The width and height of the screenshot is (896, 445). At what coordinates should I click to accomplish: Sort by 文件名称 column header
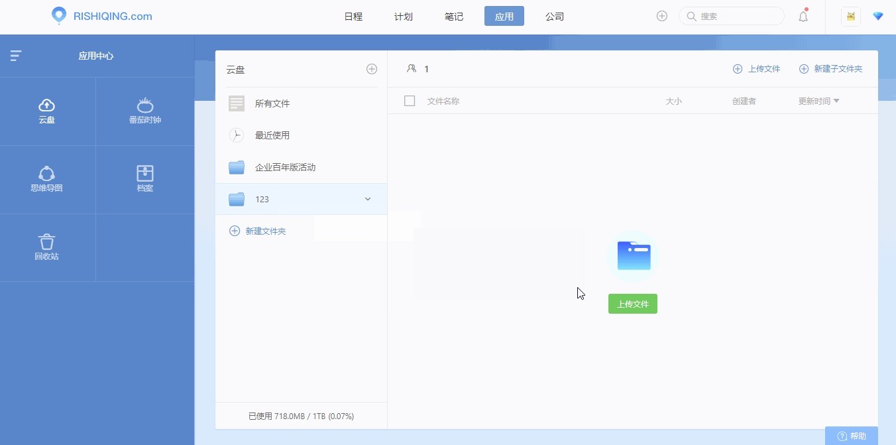point(443,101)
